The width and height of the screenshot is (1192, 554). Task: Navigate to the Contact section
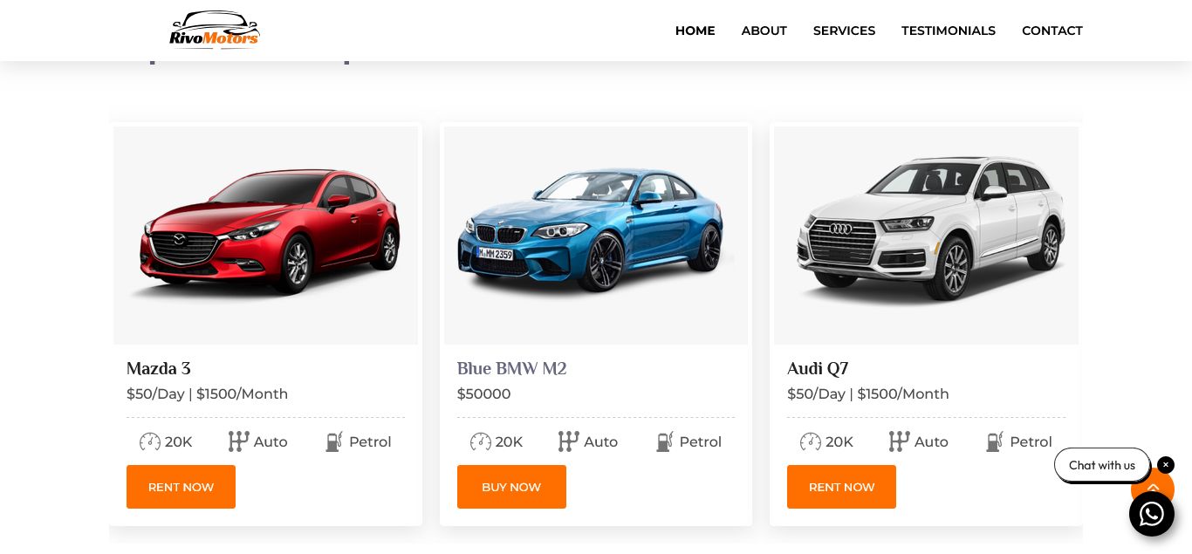1052,31
